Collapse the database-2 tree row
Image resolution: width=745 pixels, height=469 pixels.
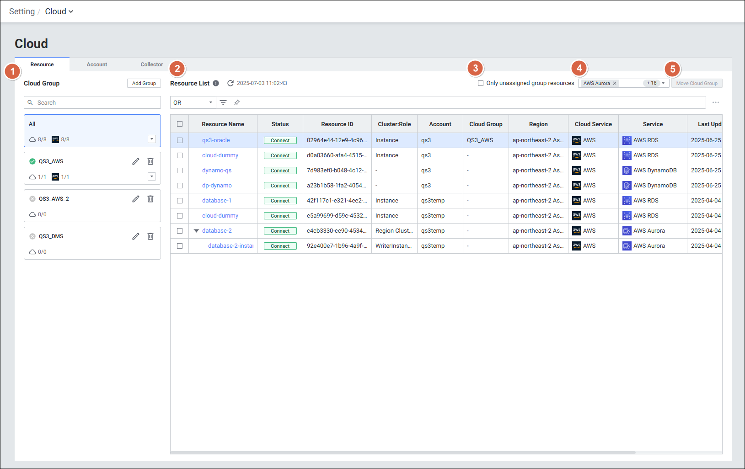[x=197, y=231]
